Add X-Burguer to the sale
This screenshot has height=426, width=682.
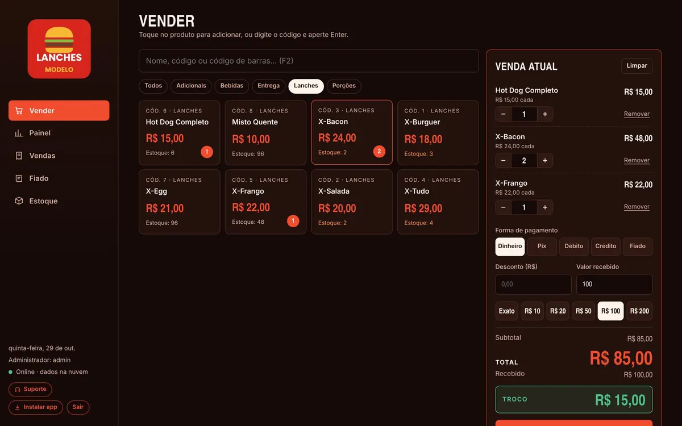pyautogui.click(x=438, y=133)
